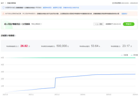Image resolution: width=140 pixels, height=100 pixels.
Task: Click the blue info circle icon
Action: (4, 8)
